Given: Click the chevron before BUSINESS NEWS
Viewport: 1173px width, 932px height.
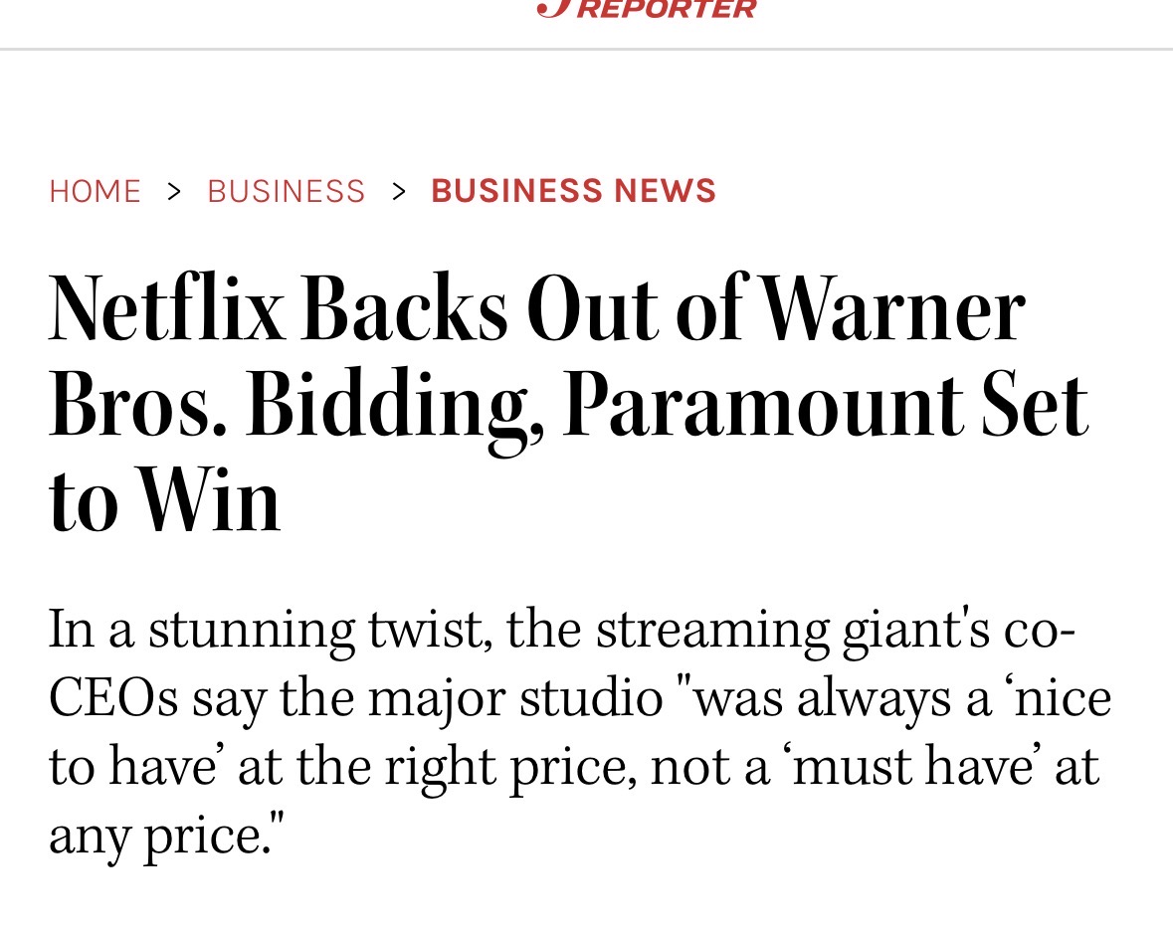Looking at the screenshot, I should point(399,191).
